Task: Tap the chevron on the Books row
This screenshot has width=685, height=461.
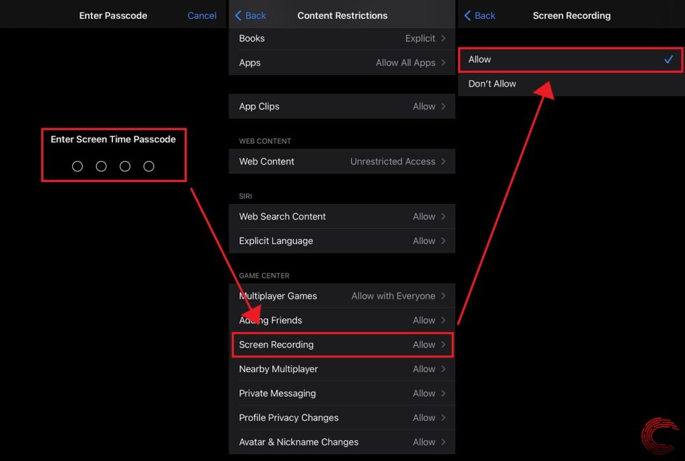Action: click(x=444, y=38)
